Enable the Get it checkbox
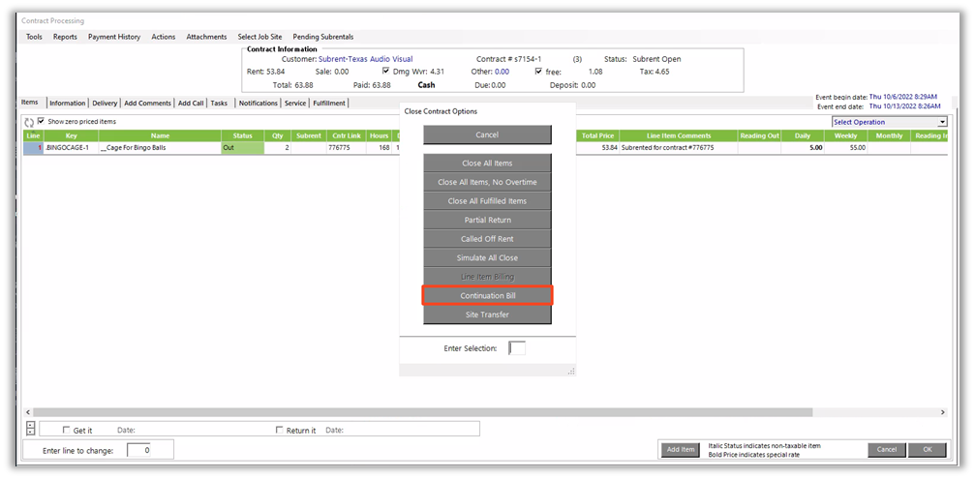Screen dimensions: 975x479 (x=66, y=430)
